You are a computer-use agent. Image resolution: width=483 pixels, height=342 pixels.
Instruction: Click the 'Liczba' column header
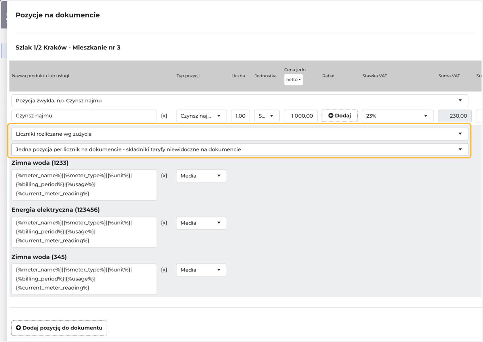tap(238, 76)
